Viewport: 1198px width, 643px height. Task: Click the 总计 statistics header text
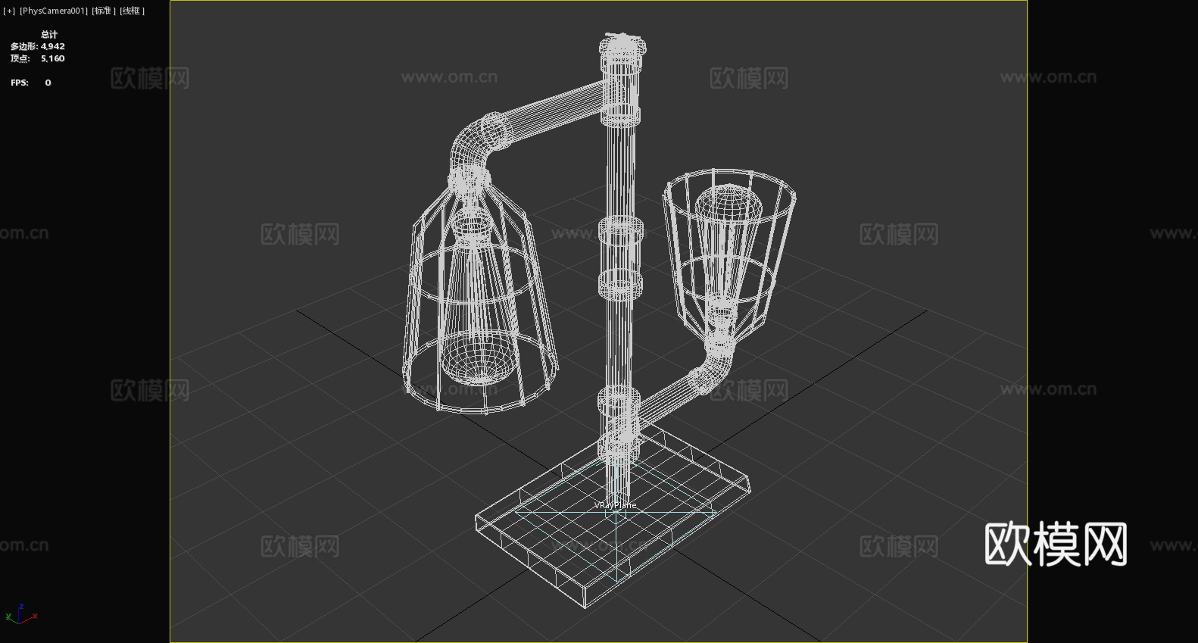tap(49, 35)
